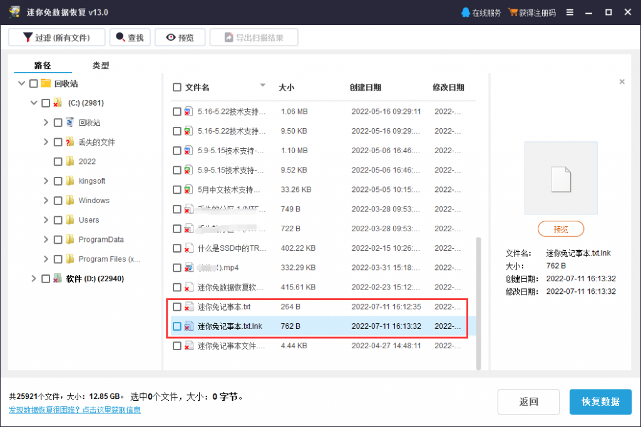Image resolution: width=641 pixels, height=427 pixels.
Task: Click the Users folder icon
Action: [x=70, y=220]
